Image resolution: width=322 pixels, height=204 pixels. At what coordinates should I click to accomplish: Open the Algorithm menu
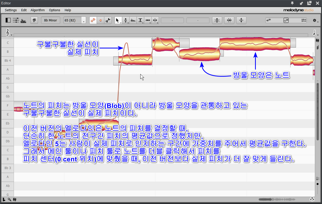pyautogui.click(x=38, y=10)
